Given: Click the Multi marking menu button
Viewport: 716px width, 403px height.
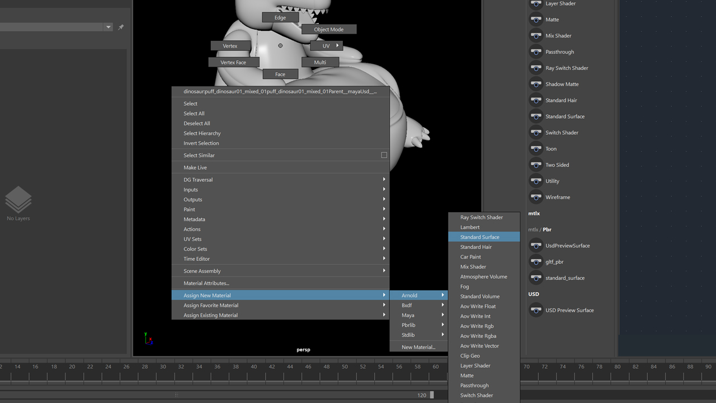Looking at the screenshot, I should [320, 62].
